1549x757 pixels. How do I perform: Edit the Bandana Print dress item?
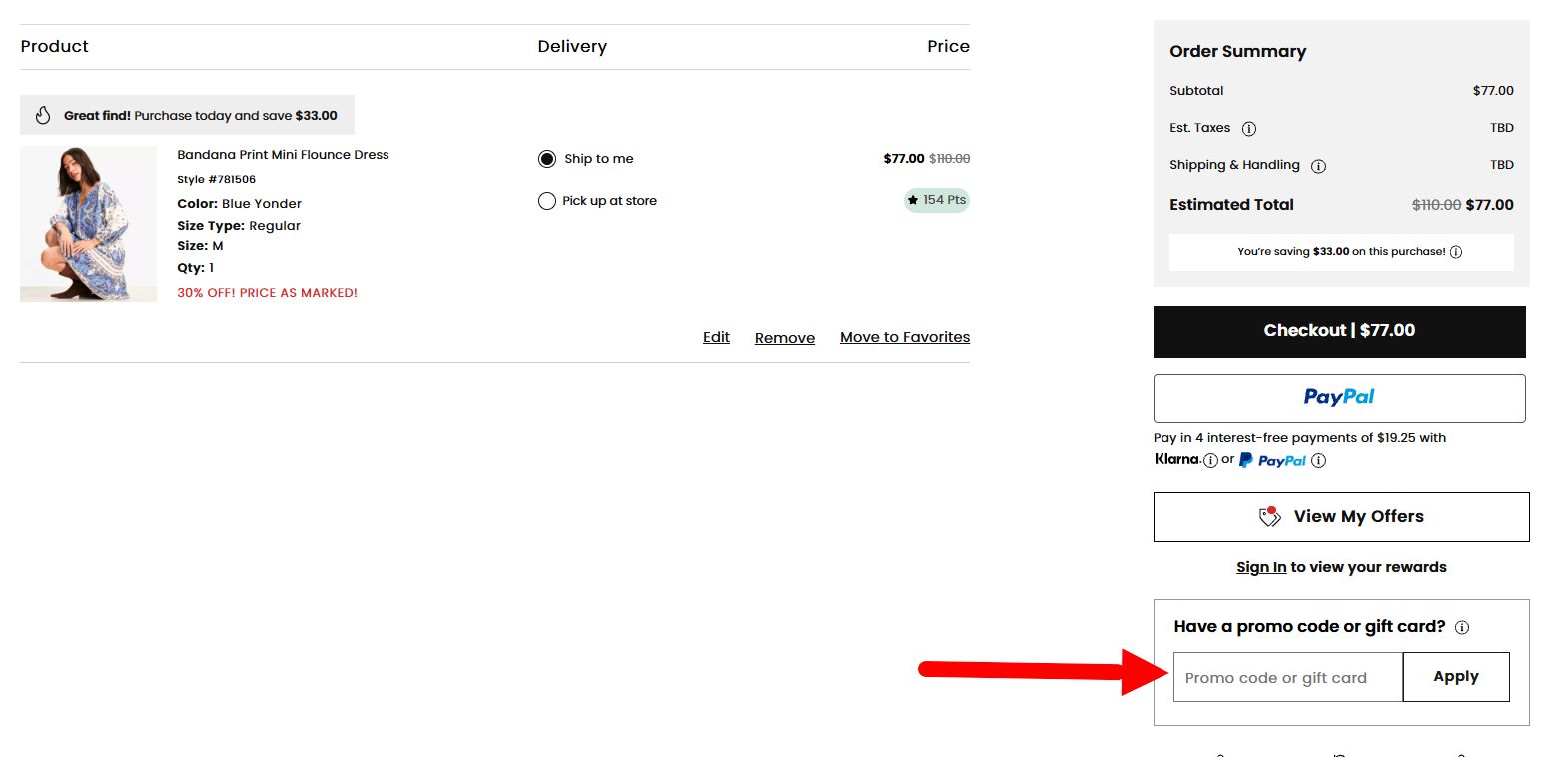click(716, 337)
